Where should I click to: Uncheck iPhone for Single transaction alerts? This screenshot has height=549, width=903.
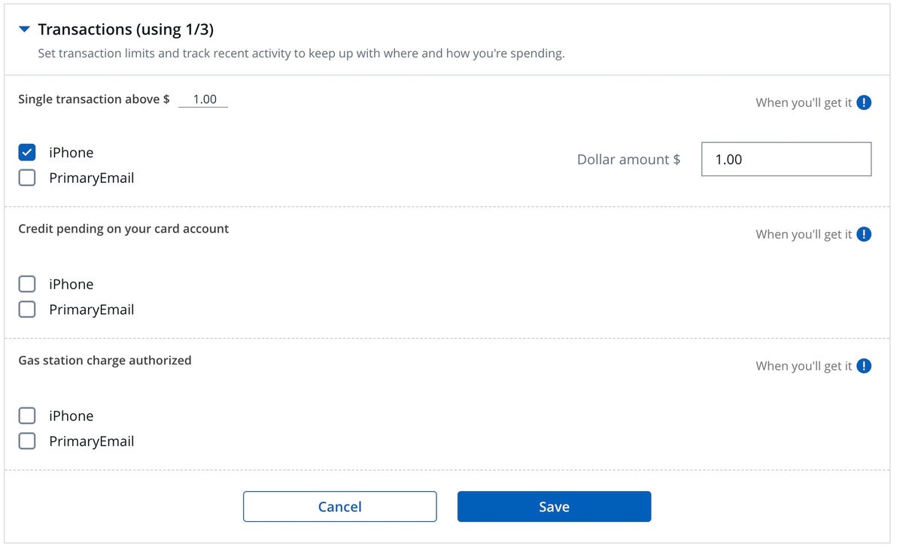pyautogui.click(x=27, y=152)
